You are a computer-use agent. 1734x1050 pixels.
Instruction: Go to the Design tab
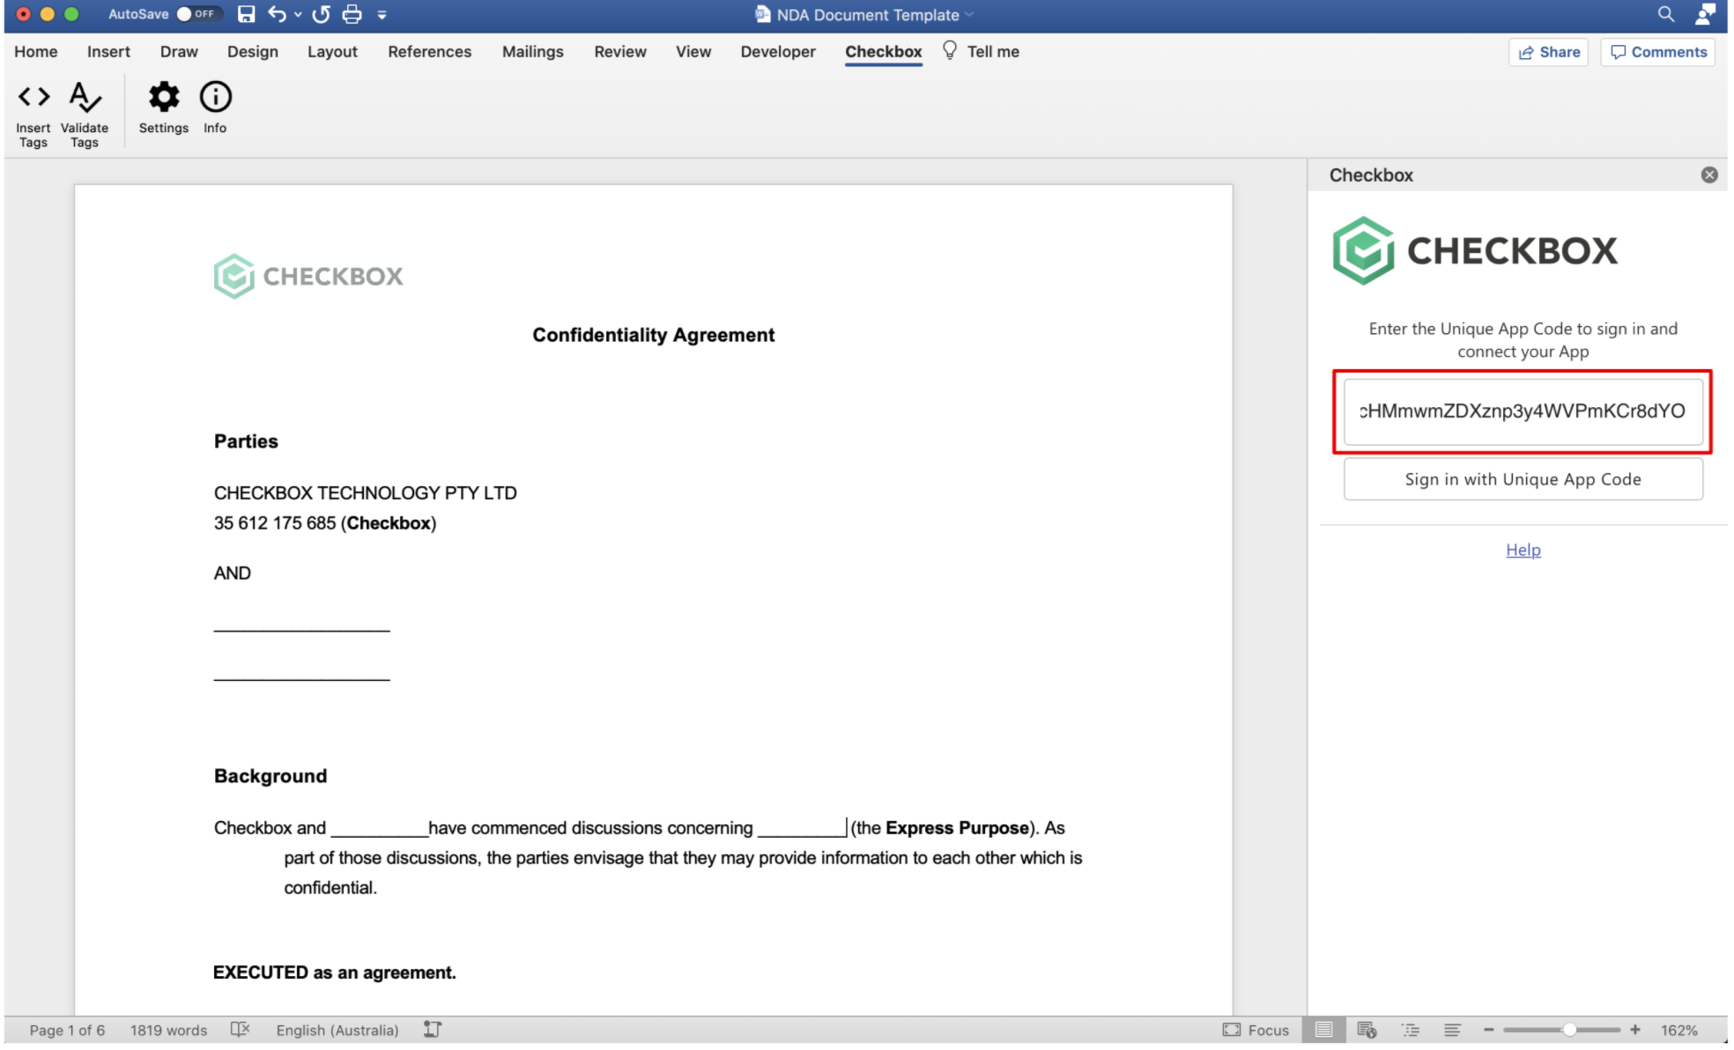tap(253, 52)
